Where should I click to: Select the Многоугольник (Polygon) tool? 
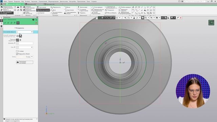(43, 10)
